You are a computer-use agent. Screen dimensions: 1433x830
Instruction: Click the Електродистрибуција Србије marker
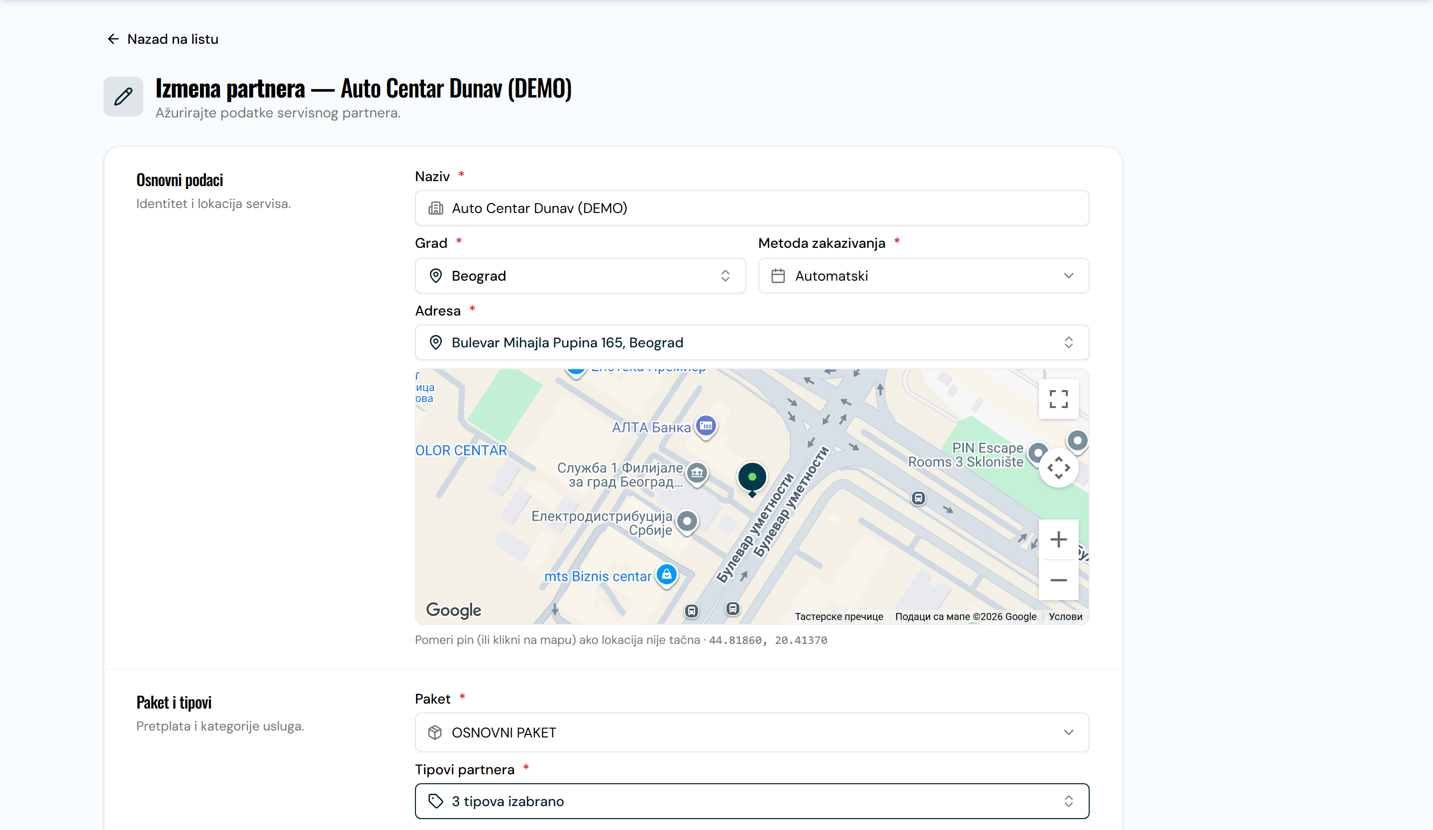687,521
